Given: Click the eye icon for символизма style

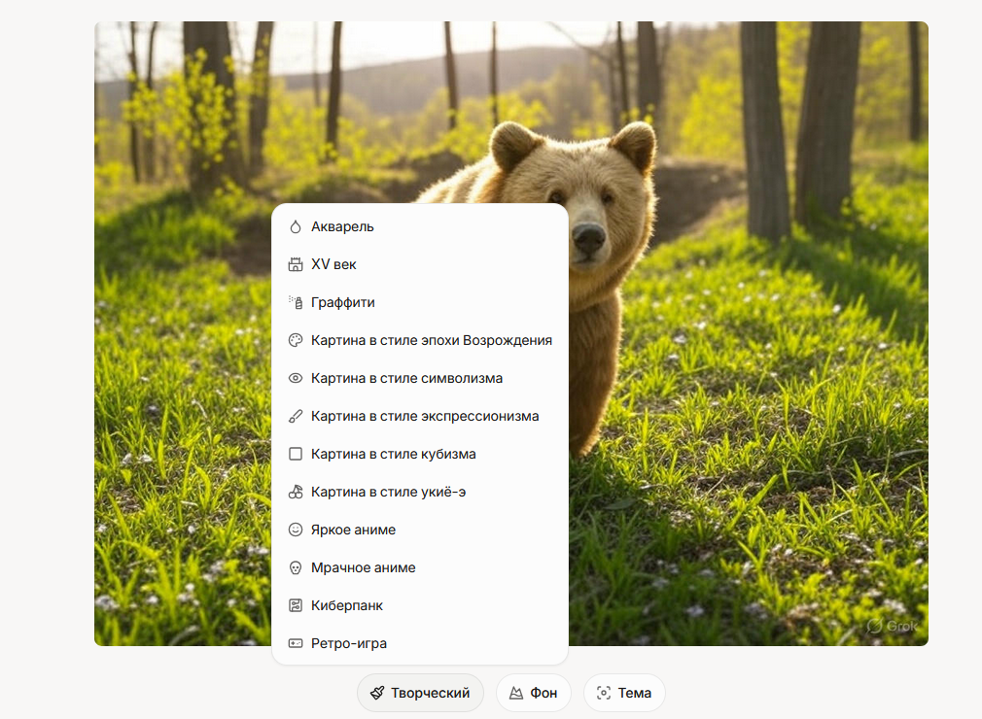Looking at the screenshot, I should 296,378.
